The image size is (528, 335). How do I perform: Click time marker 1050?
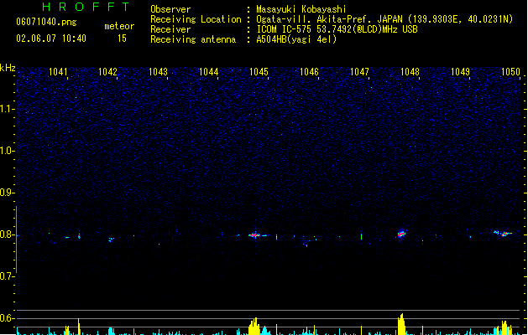click(511, 72)
